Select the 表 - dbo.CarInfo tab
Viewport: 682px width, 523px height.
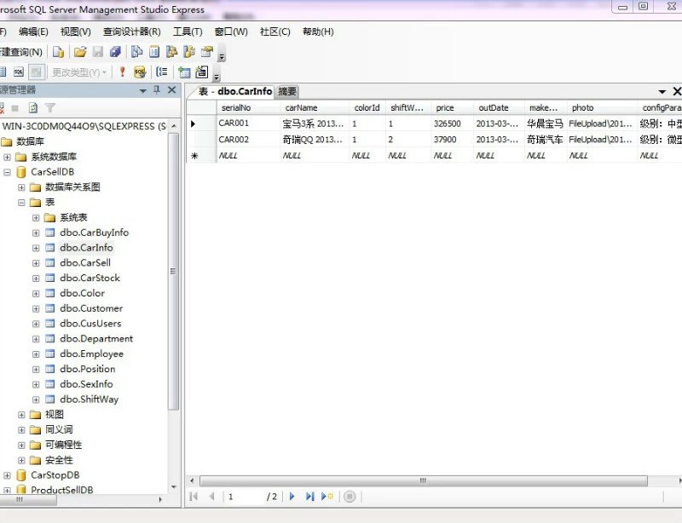pos(235,91)
